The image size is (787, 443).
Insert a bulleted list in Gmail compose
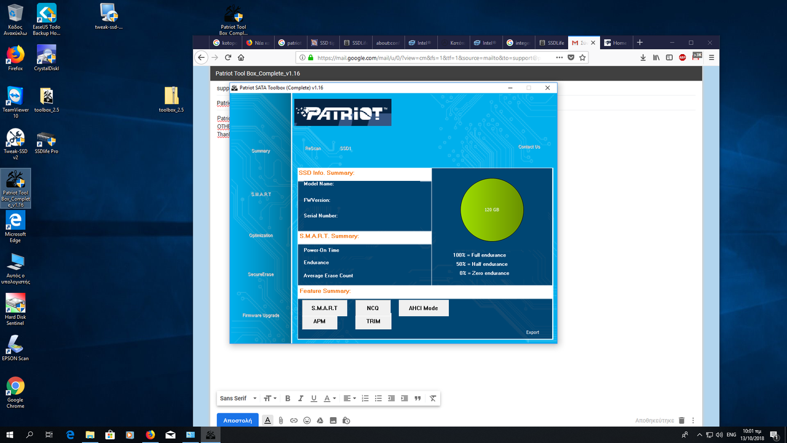point(378,399)
